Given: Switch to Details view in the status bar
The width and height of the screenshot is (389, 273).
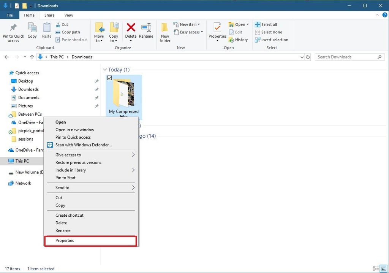Looking at the screenshot, I should 376,268.
